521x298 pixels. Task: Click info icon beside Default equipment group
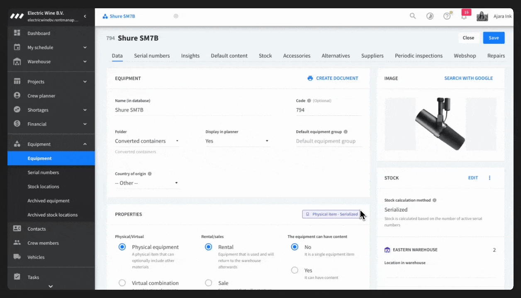pyautogui.click(x=346, y=132)
